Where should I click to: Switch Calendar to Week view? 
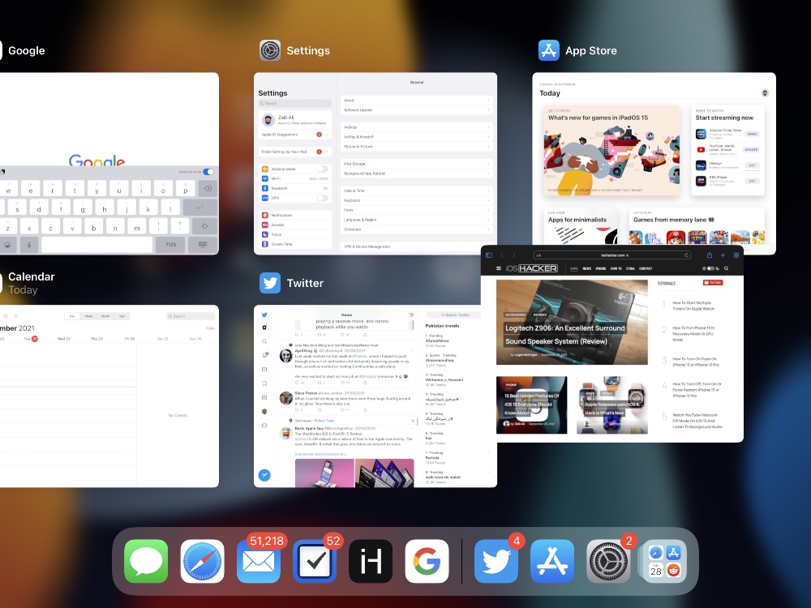[88, 316]
